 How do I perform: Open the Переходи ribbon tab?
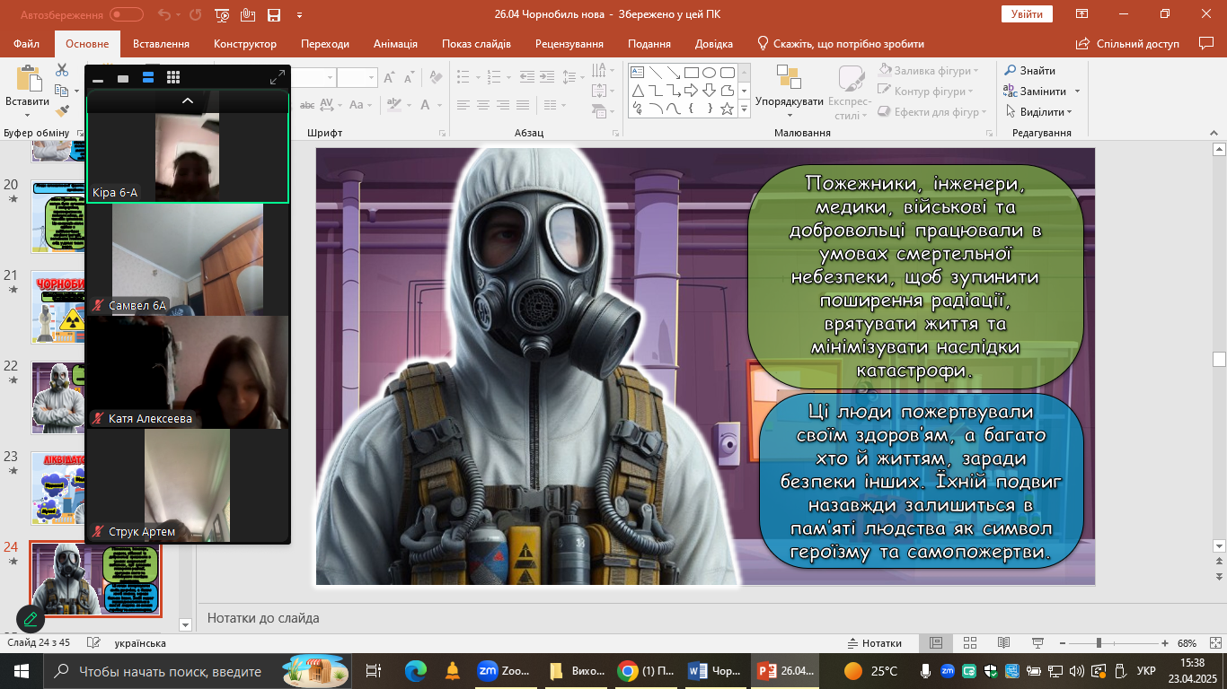click(x=325, y=44)
